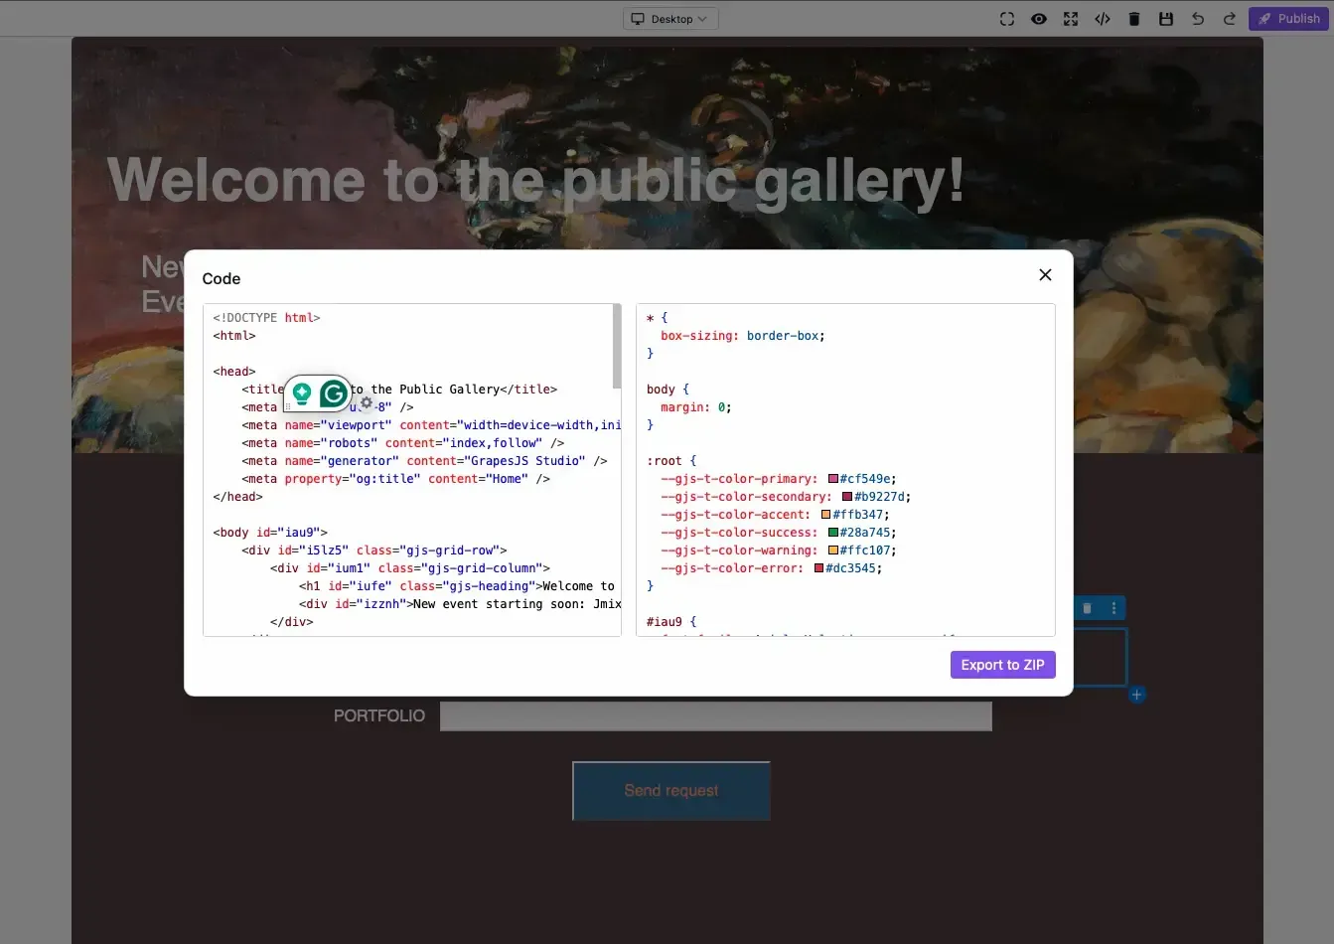Image resolution: width=1334 pixels, height=944 pixels.
Task: Toggle component outlines with the dashed-square icon
Action: coord(1006,19)
